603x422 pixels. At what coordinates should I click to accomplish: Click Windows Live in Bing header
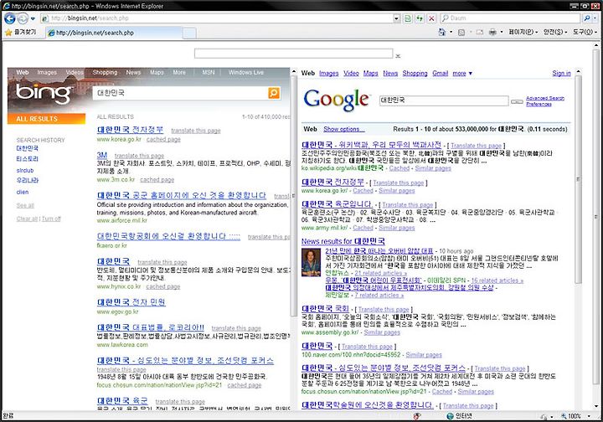[x=246, y=72]
